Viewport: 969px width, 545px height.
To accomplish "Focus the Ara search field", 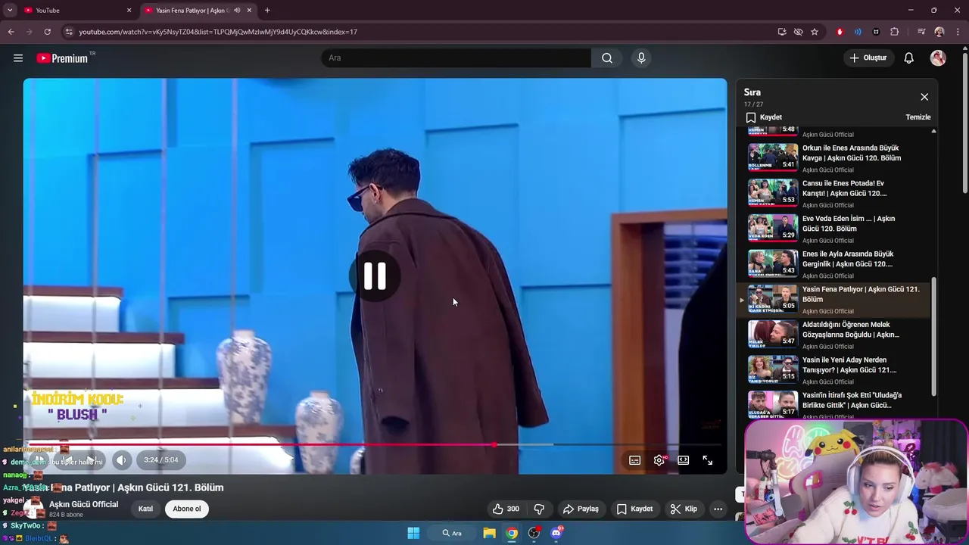I will [x=456, y=58].
